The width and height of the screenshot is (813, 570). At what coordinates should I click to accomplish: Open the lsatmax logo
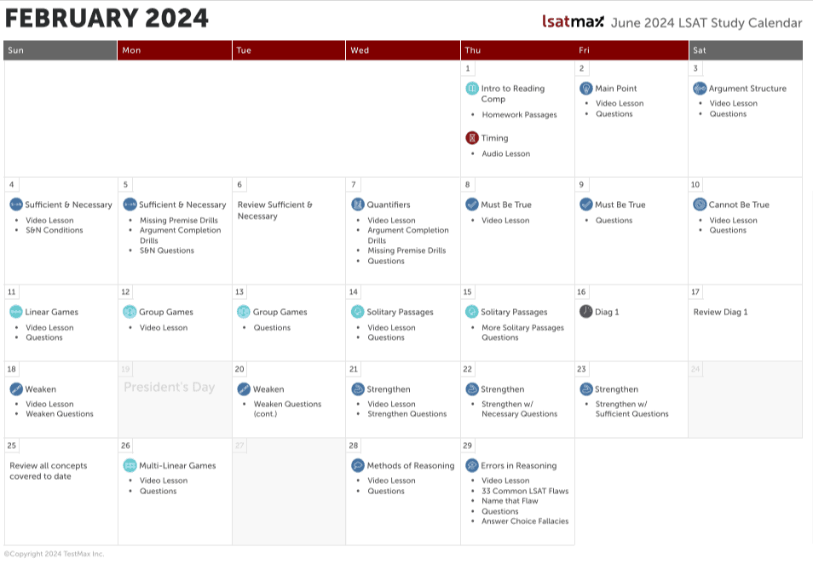(572, 22)
